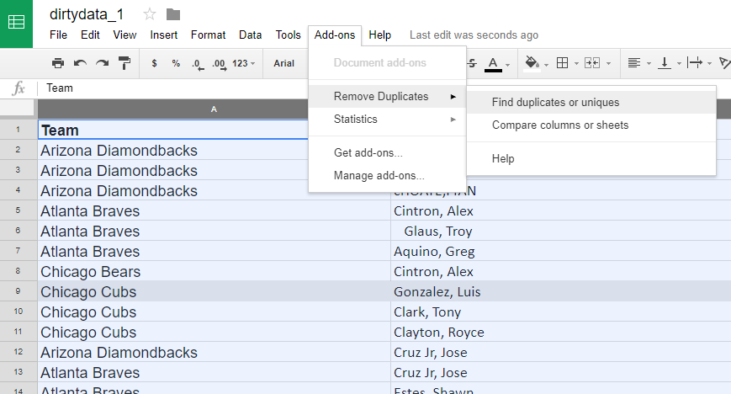Viewport: 731px width, 394px height.
Task: Click the decrease decimal places icon
Action: pyautogui.click(x=198, y=63)
